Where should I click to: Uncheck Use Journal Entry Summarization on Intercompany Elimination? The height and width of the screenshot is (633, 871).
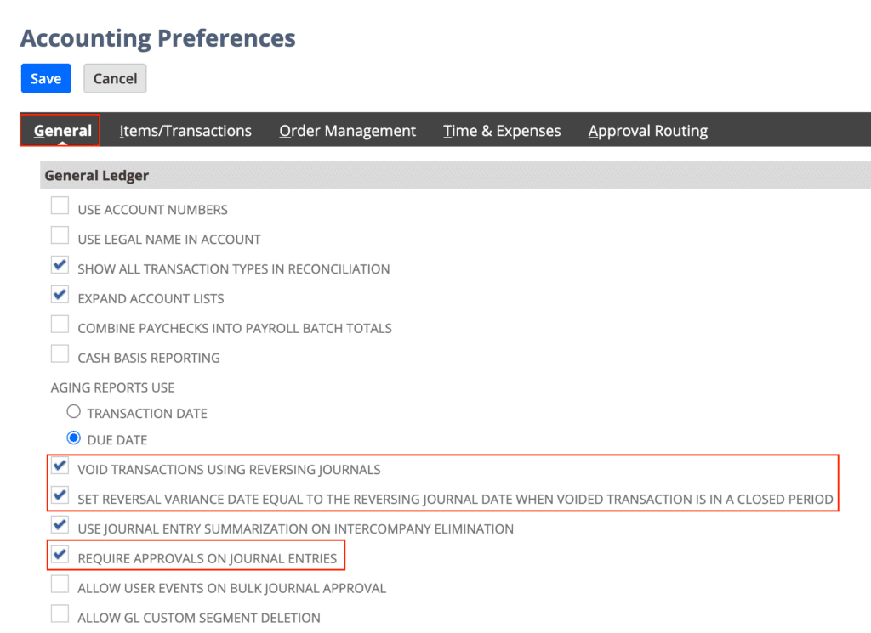click(60, 525)
